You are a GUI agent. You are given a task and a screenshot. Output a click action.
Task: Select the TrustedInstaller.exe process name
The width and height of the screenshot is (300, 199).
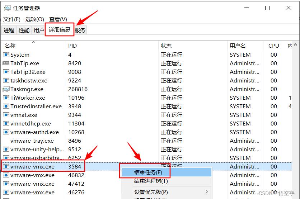pyautogui.click(x=36, y=106)
